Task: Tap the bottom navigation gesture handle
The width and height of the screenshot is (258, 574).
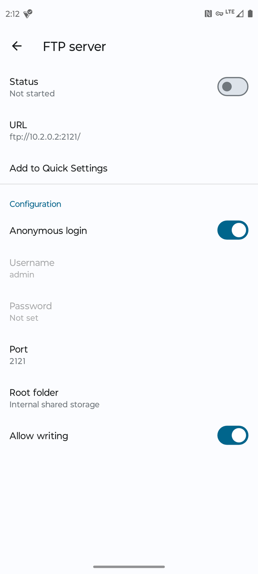Action: tap(129, 567)
